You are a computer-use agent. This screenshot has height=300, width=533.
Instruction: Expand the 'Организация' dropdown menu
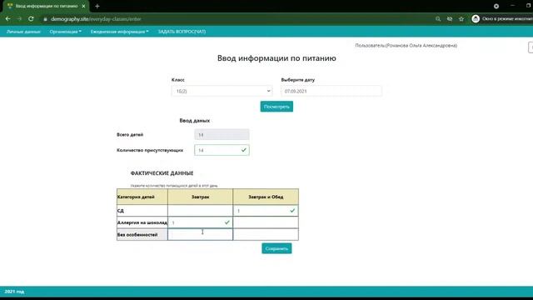65,32
